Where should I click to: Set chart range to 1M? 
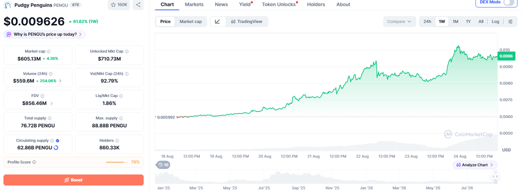[455, 21]
